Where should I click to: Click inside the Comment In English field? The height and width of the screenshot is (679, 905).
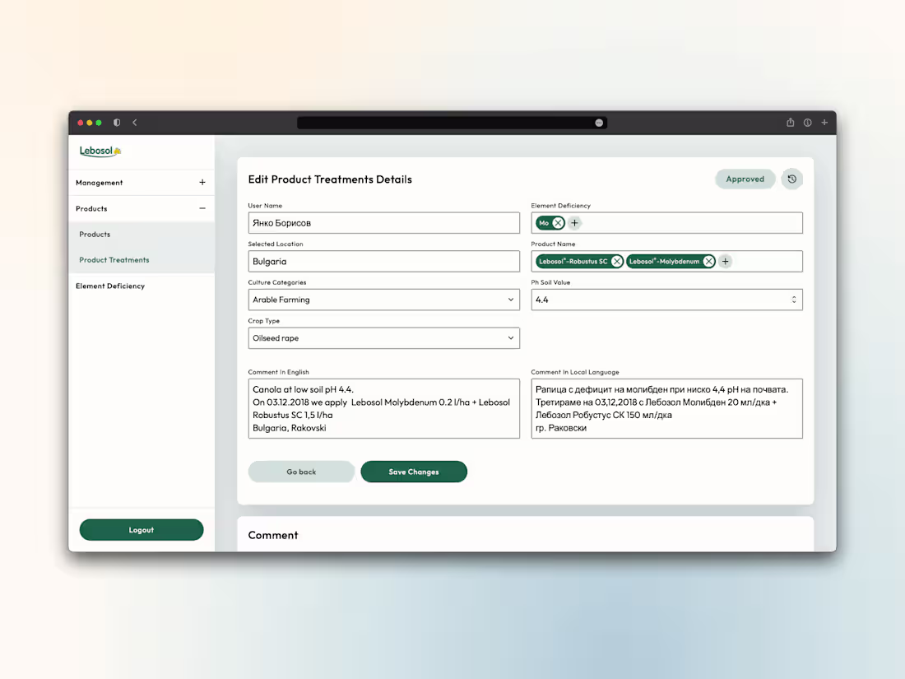coord(383,407)
